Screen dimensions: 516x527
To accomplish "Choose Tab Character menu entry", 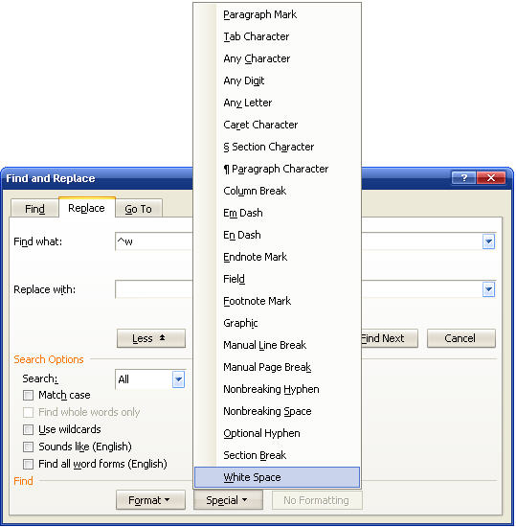I will [x=277, y=36].
